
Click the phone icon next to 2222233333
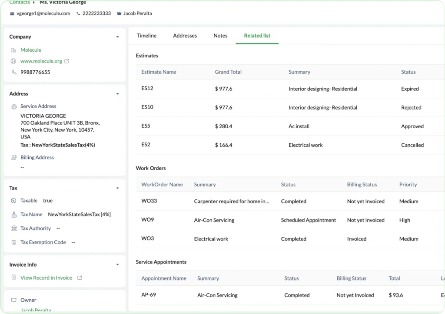point(78,13)
